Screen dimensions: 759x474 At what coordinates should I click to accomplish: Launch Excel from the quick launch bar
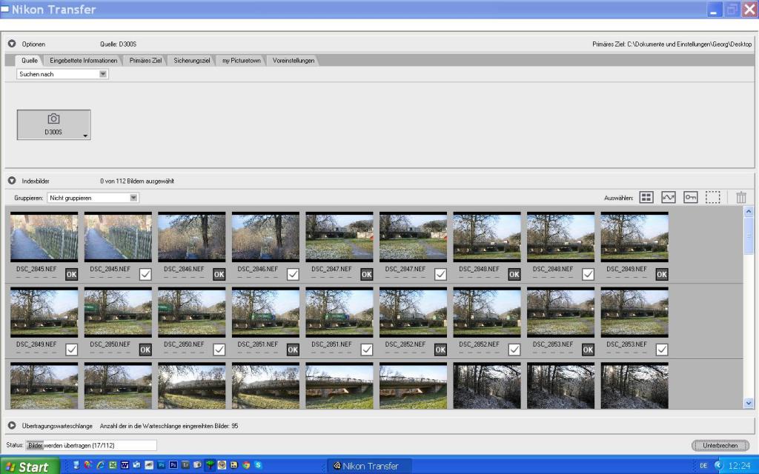coord(113,465)
